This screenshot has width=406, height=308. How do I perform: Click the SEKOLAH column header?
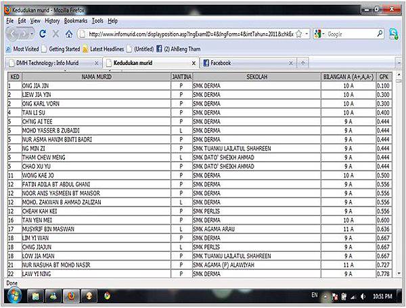(x=257, y=77)
